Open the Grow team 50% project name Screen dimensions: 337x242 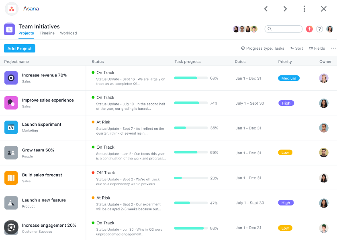click(x=38, y=150)
